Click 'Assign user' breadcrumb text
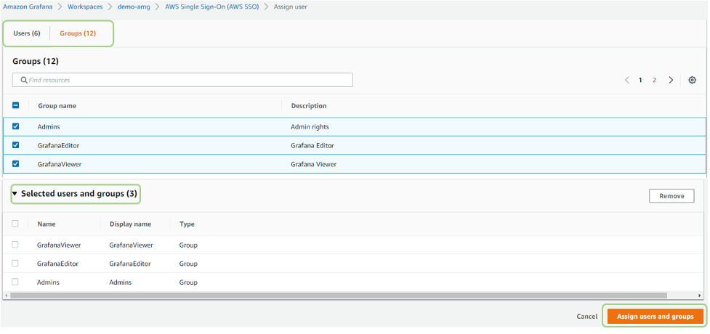This screenshot has height=334, width=710. click(291, 7)
